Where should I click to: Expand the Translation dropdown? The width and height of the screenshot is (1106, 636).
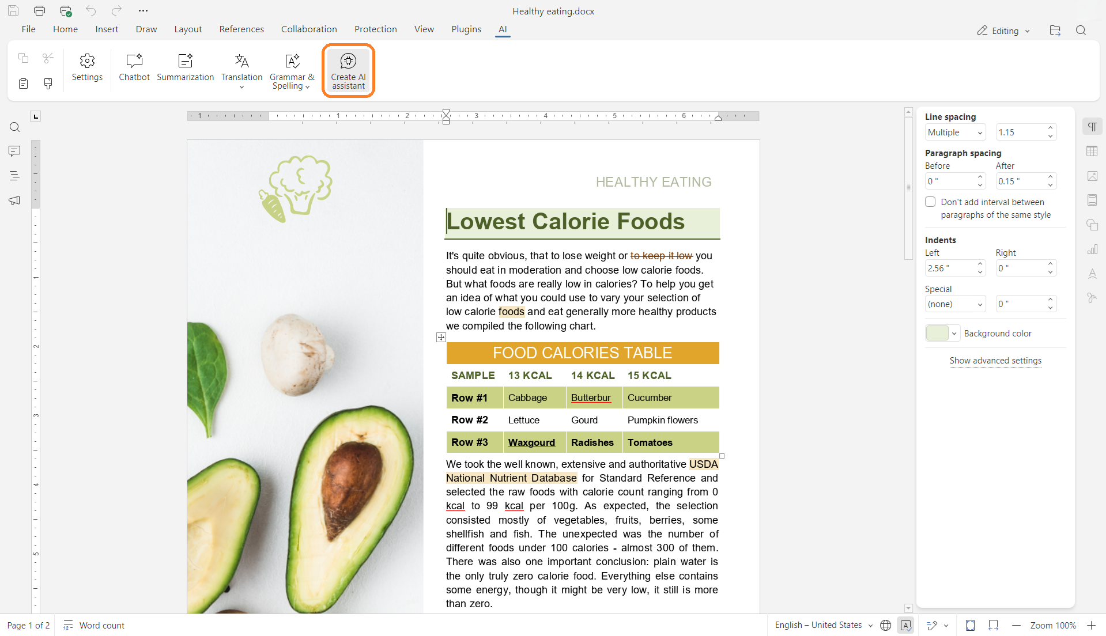coord(241,87)
